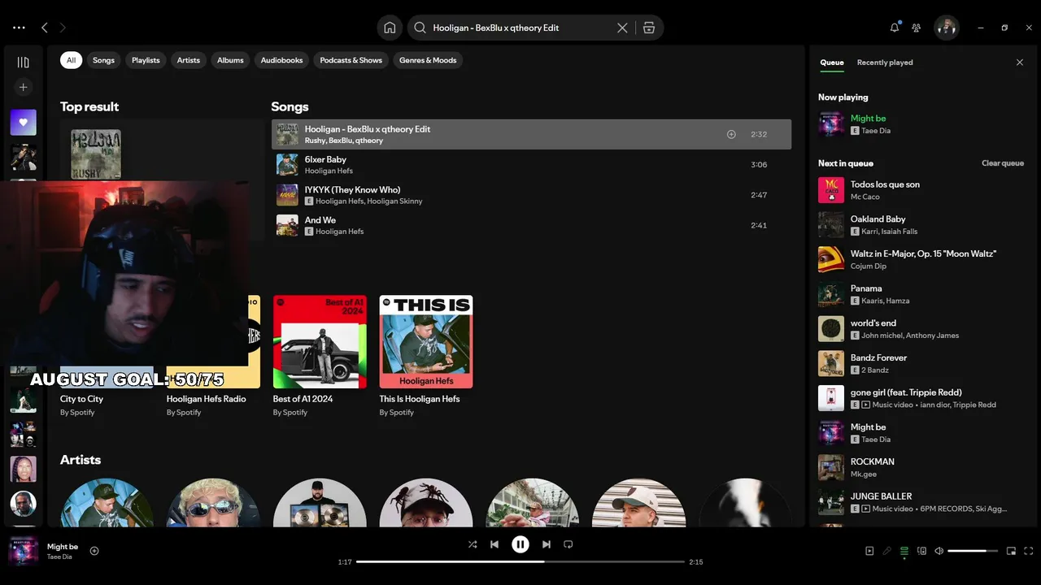Expand Your Library sidebar icon

(x=23, y=63)
